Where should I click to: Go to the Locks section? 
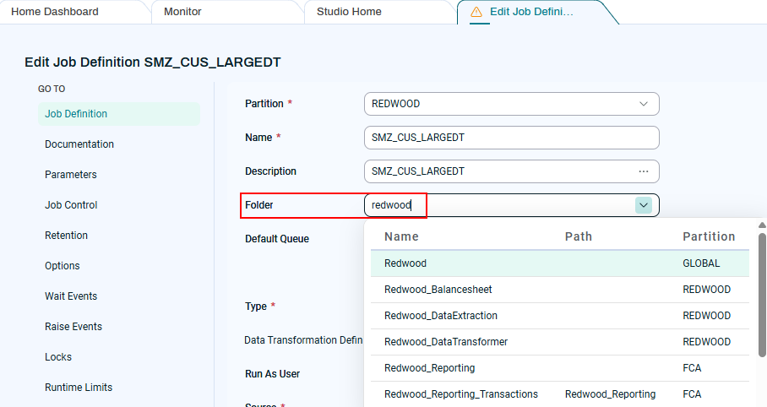(x=58, y=356)
